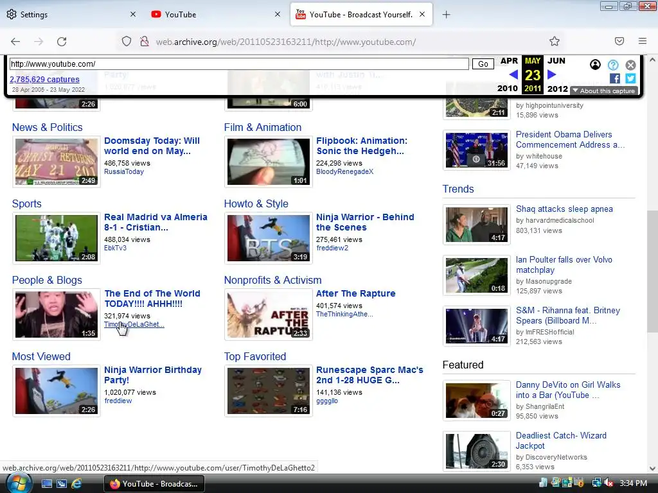
Task: Click After The Rapture video thumbnail
Action: coord(269,315)
